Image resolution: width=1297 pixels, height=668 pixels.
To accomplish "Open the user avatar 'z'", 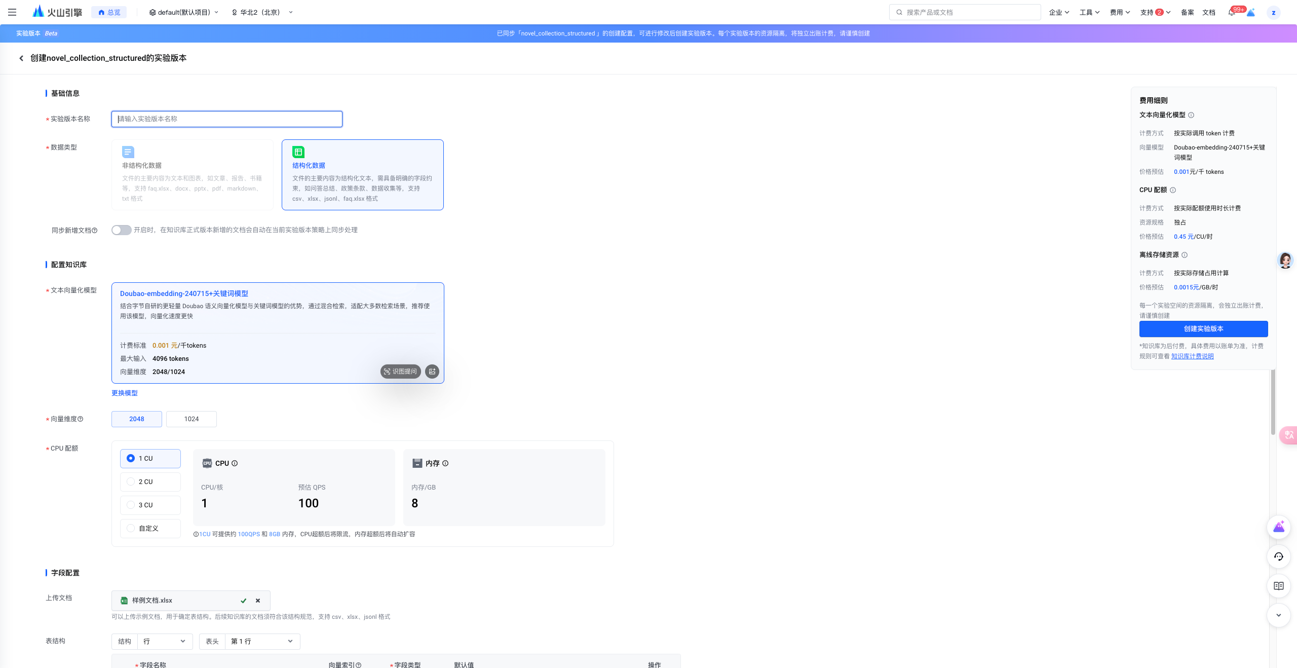I will [x=1273, y=12].
